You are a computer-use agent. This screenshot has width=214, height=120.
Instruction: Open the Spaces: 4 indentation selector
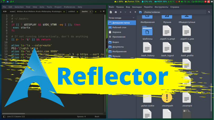point(81,117)
